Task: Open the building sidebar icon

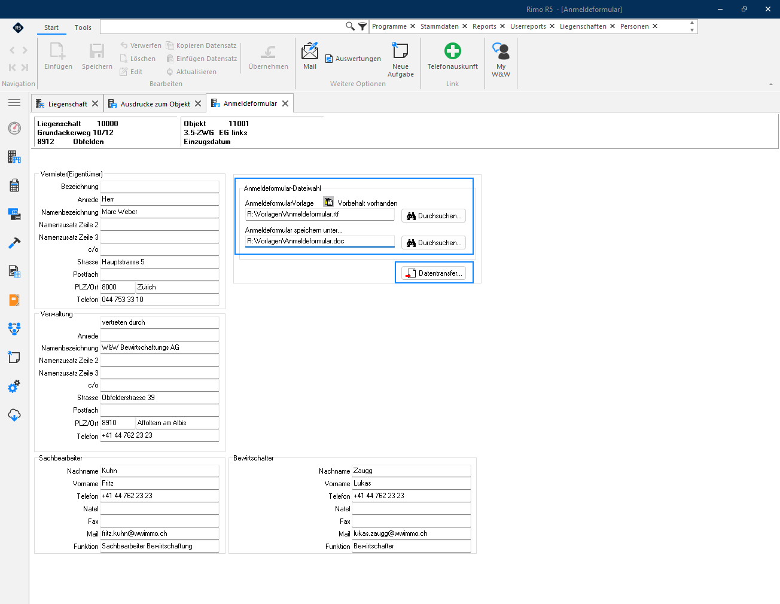Action: tap(14, 157)
